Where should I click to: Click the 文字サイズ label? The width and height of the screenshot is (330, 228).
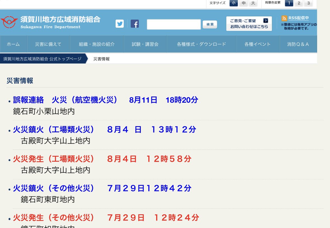[217, 3]
